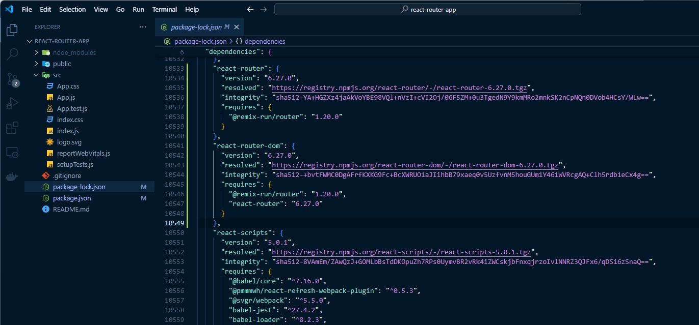Image resolution: width=699 pixels, height=325 pixels.
Task: Click the public folder icon
Action: pyautogui.click(x=46, y=64)
